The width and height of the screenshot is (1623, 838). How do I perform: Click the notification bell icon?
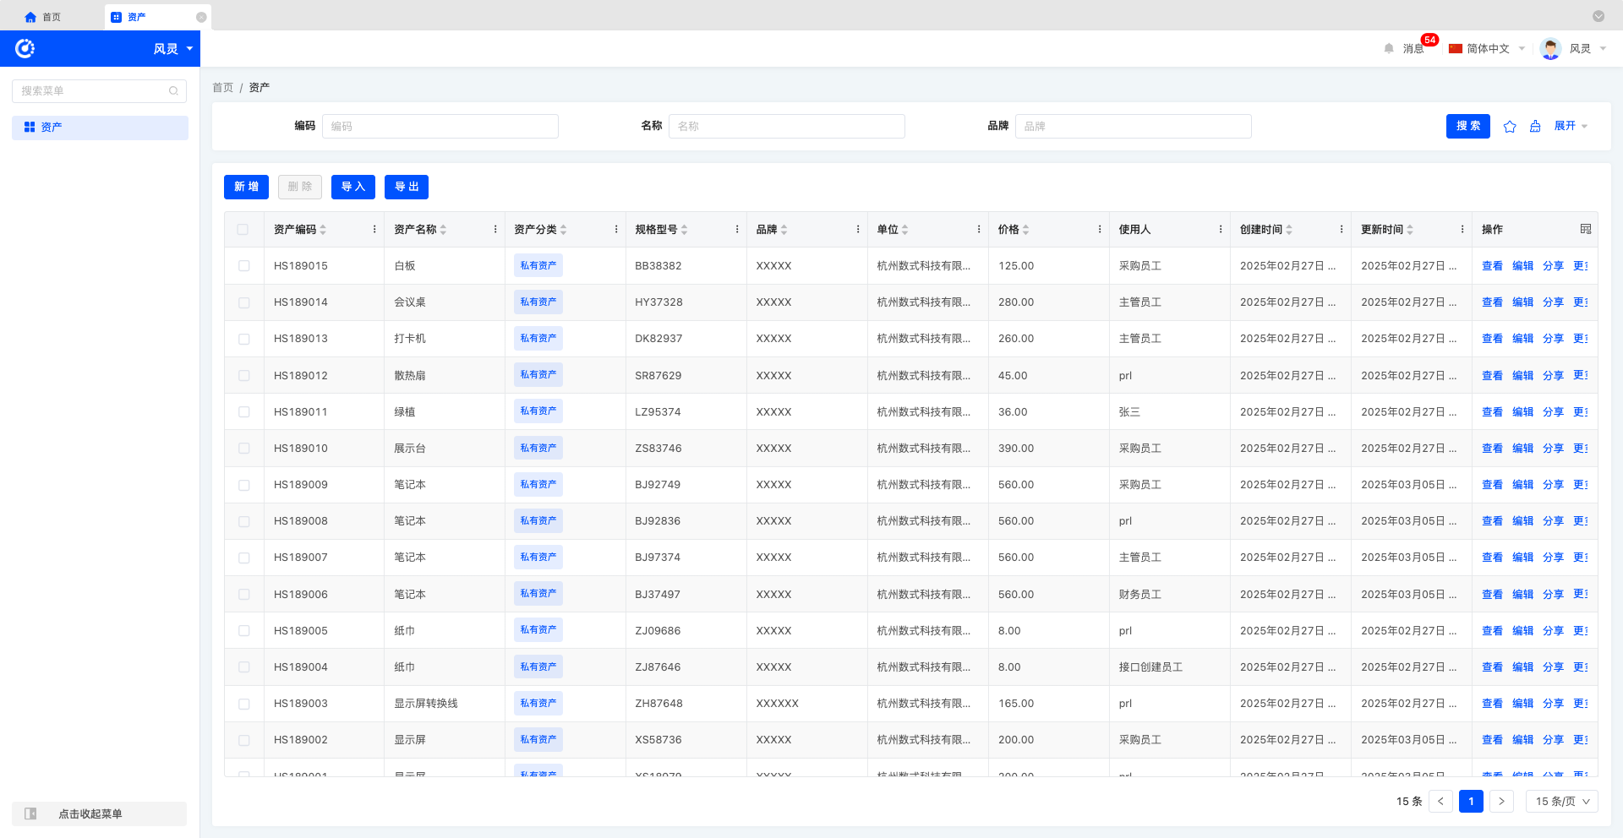tap(1389, 49)
